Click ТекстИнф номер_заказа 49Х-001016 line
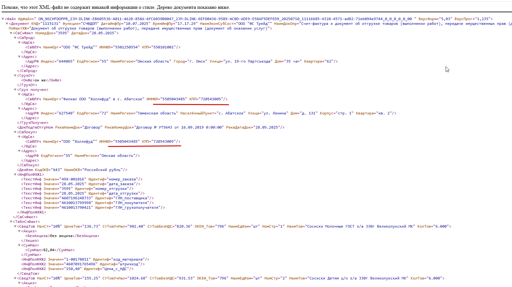The height and width of the screenshot is (287, 512). tap(82, 179)
